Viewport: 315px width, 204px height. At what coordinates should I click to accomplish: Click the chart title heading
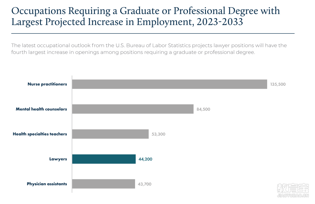point(146,16)
